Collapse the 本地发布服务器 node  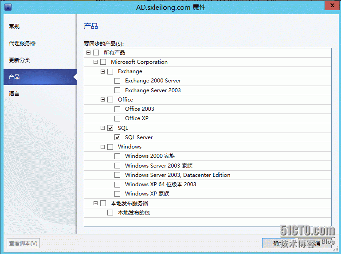point(95,203)
